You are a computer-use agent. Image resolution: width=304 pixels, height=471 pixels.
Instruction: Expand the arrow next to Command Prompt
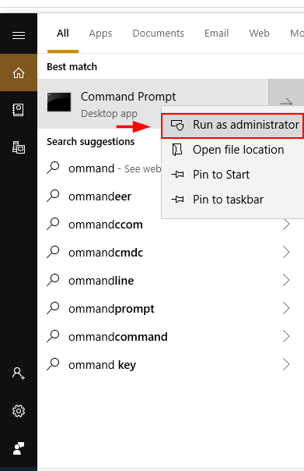point(286,103)
